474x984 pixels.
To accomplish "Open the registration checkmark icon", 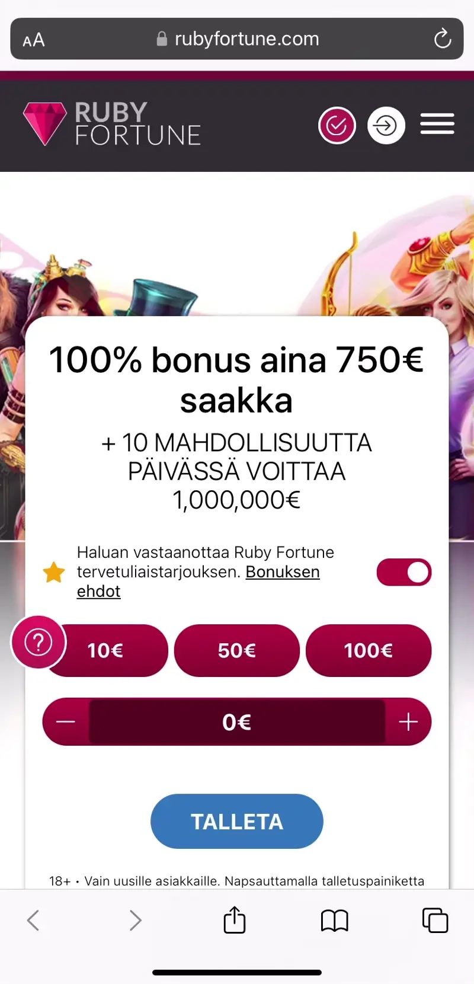I will tap(337, 126).
